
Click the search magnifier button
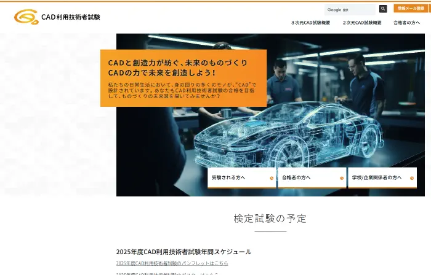pos(383,9)
